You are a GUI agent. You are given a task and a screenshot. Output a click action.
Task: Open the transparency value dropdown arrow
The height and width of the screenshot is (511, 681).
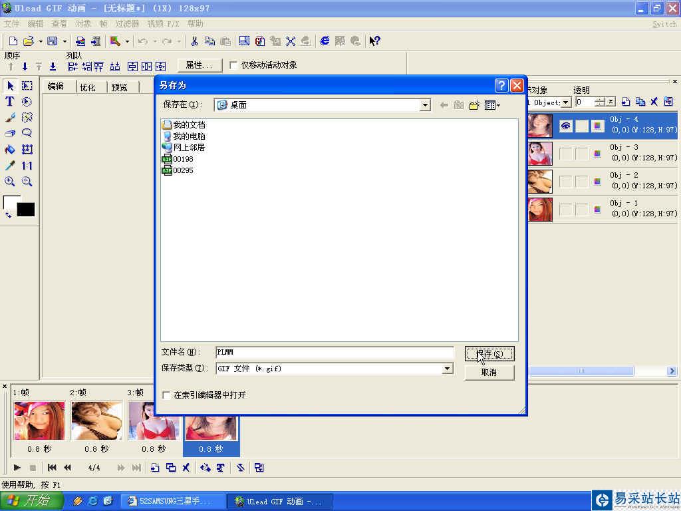click(x=611, y=102)
